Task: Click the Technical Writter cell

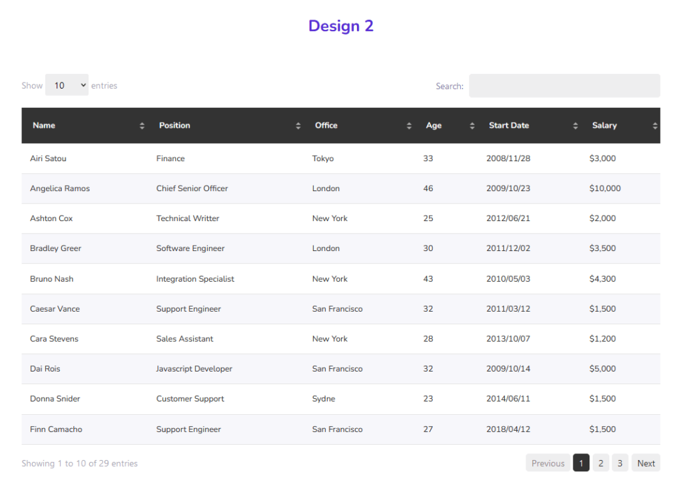Action: tap(188, 218)
